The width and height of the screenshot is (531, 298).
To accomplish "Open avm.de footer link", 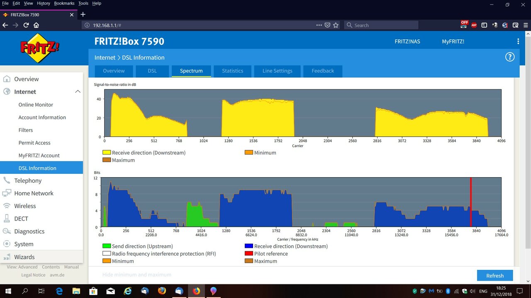I will point(57,275).
